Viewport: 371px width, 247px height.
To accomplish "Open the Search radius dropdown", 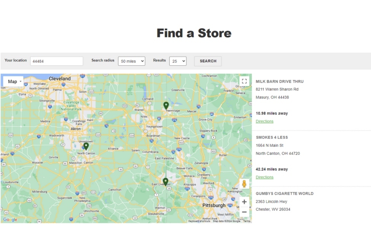I will [x=131, y=61].
